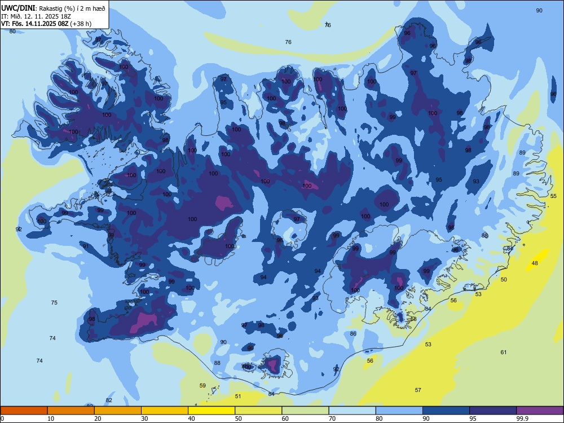This screenshot has height=423, width=564.
Task: Click the dark blue 90–95 legend swatch
Action: pos(446,411)
